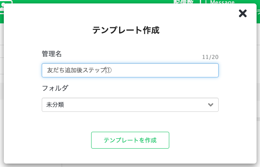
Task: Click the テンプレート作成 dialog title
Action: 126,30
